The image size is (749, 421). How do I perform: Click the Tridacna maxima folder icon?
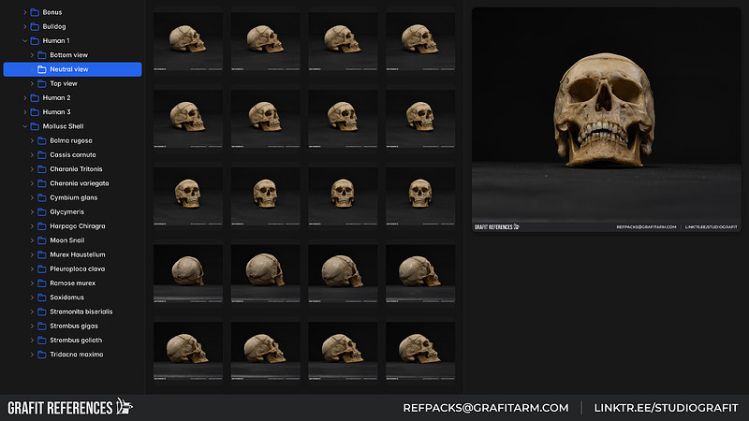(x=42, y=355)
